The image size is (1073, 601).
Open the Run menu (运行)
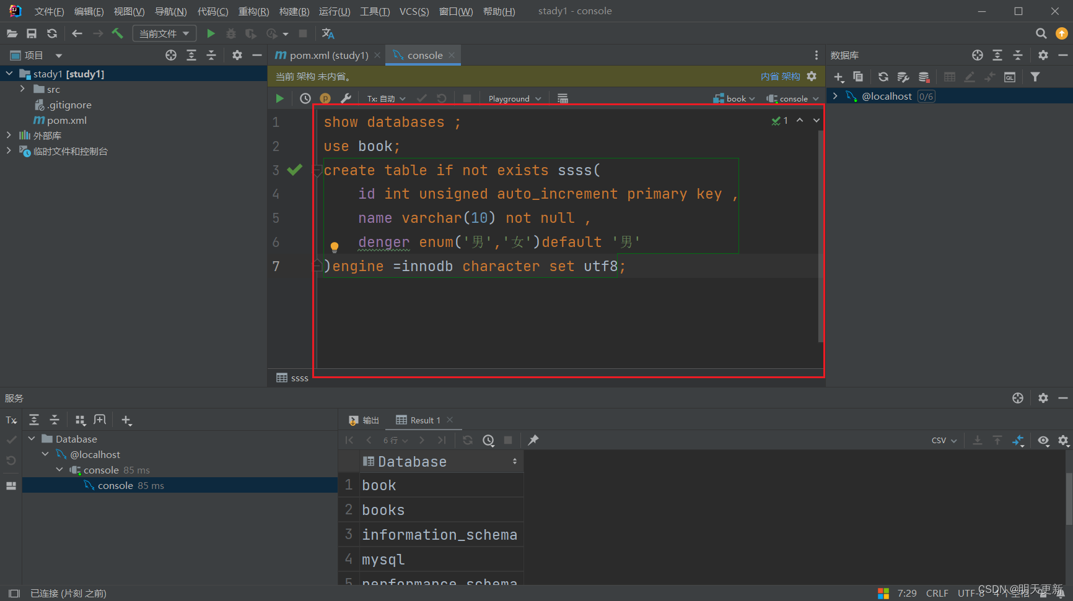(x=335, y=11)
